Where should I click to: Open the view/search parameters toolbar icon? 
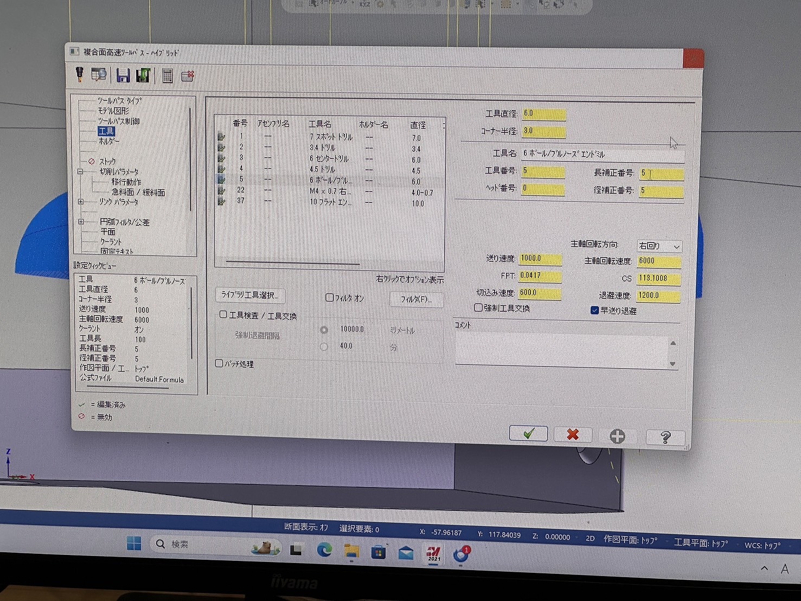point(99,75)
